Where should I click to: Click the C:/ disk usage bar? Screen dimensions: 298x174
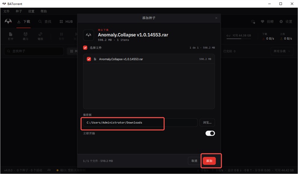click(239, 39)
